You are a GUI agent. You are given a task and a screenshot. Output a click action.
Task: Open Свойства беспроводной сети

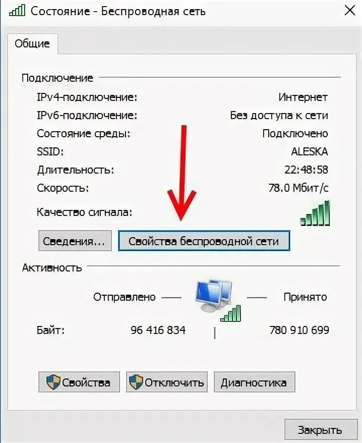click(x=204, y=241)
